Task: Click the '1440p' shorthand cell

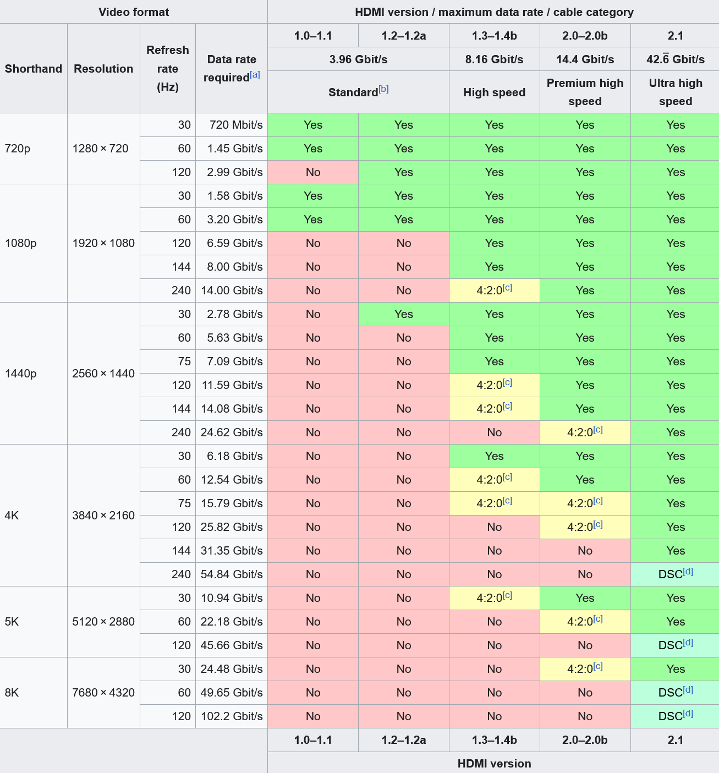Action: pyautogui.click(x=34, y=374)
